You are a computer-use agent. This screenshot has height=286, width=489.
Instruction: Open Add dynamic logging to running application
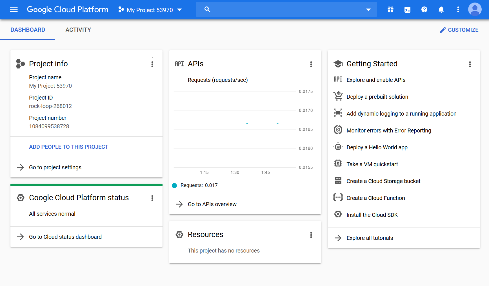click(401, 114)
